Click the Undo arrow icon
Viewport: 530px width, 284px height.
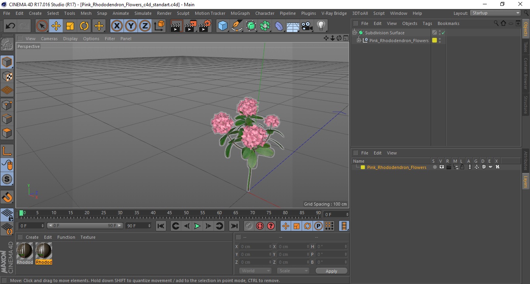coord(11,26)
